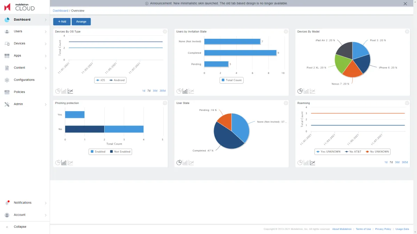Switch Devices By Model to bar chart view
This screenshot has height=234, width=417.
[x=306, y=91]
